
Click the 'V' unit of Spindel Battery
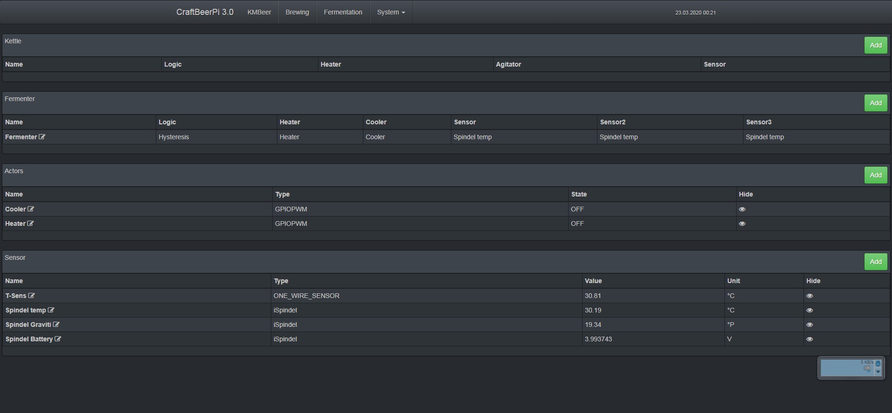729,339
